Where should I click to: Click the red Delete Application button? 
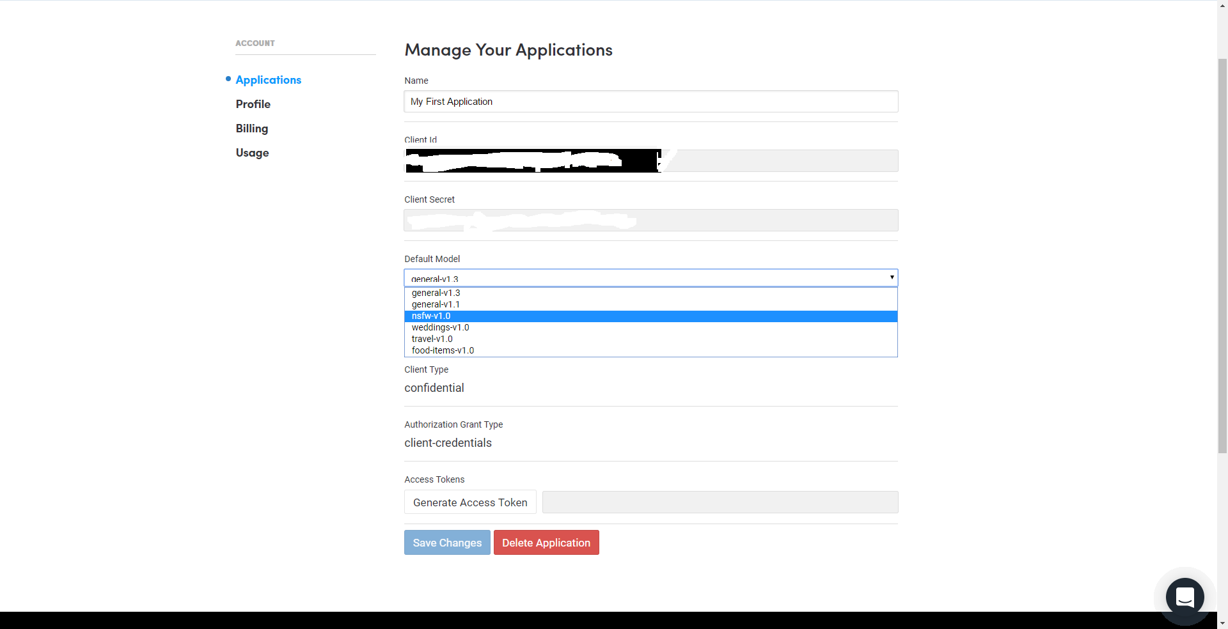[x=546, y=543]
